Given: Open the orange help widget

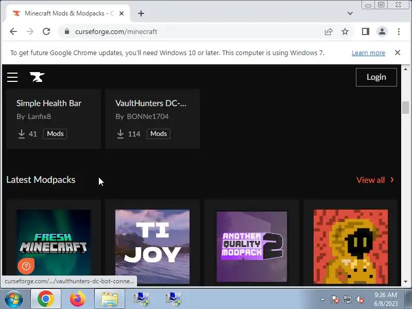Looking at the screenshot, I should [x=26, y=266].
